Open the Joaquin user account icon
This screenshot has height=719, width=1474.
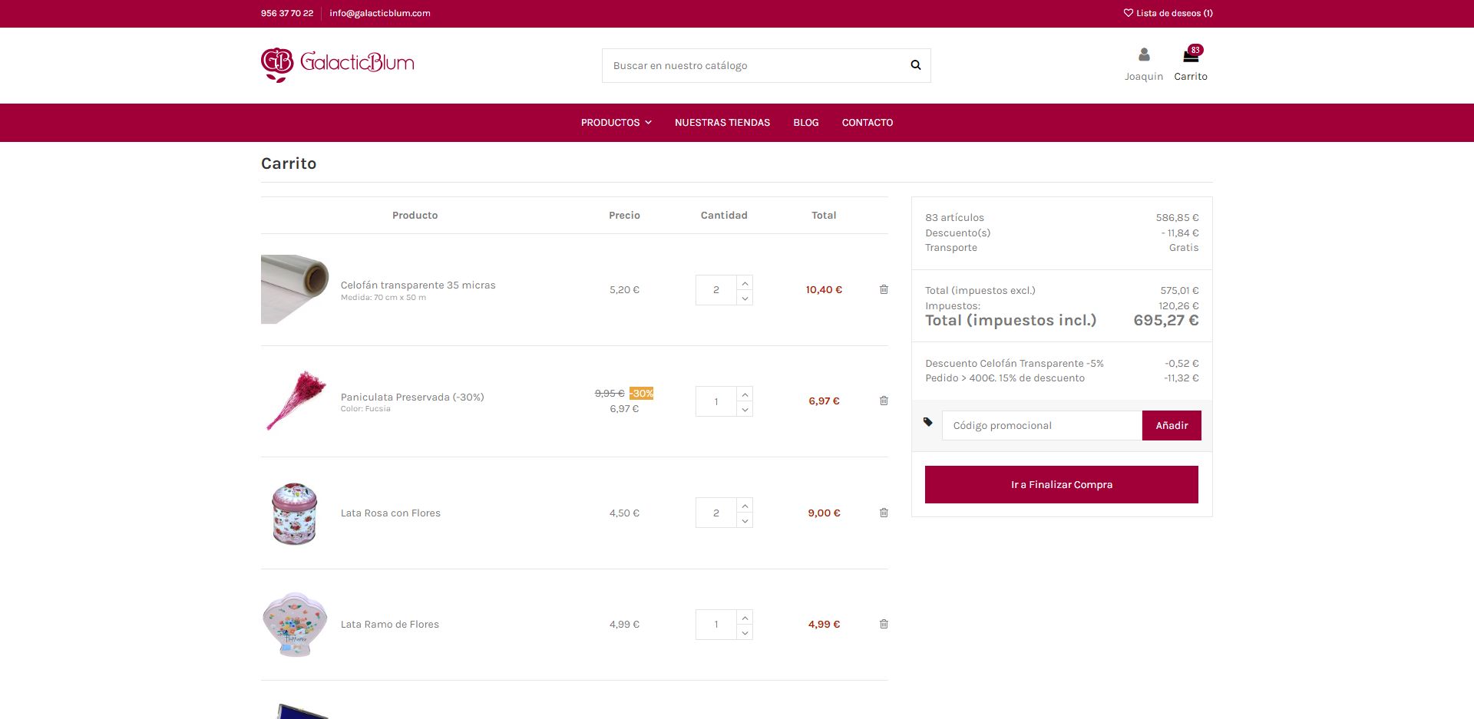coord(1144,54)
